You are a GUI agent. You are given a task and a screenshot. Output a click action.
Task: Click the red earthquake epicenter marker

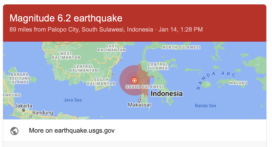(x=134, y=80)
